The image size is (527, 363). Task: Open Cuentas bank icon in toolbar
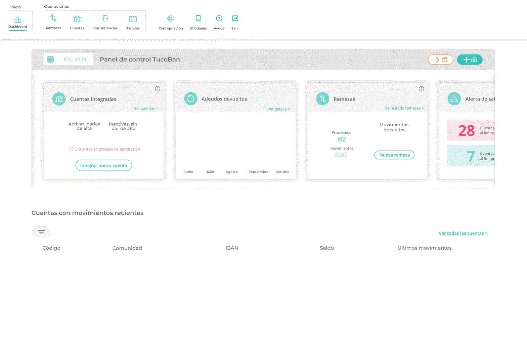click(77, 18)
